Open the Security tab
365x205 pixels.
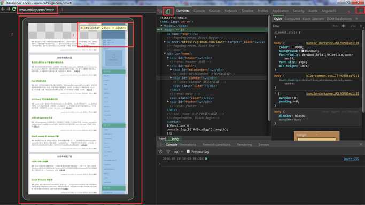298,11
